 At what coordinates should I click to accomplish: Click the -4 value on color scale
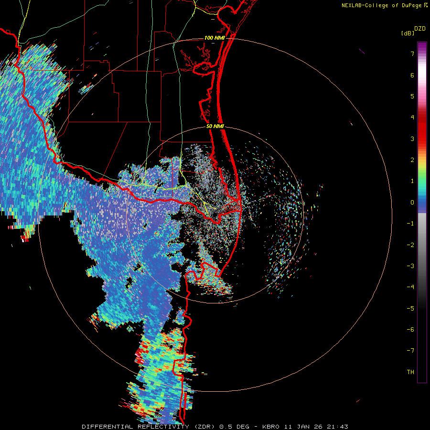410,287
